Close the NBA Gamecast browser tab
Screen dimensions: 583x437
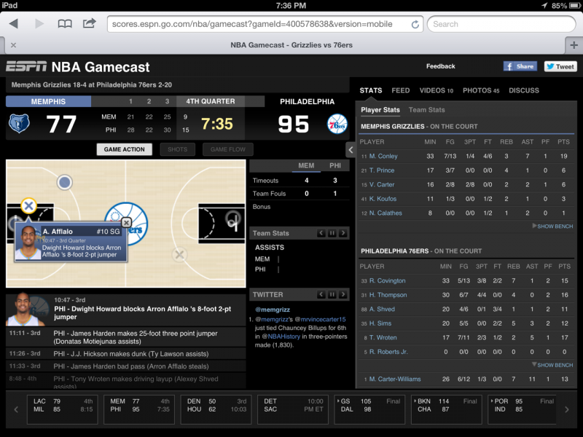13,45
